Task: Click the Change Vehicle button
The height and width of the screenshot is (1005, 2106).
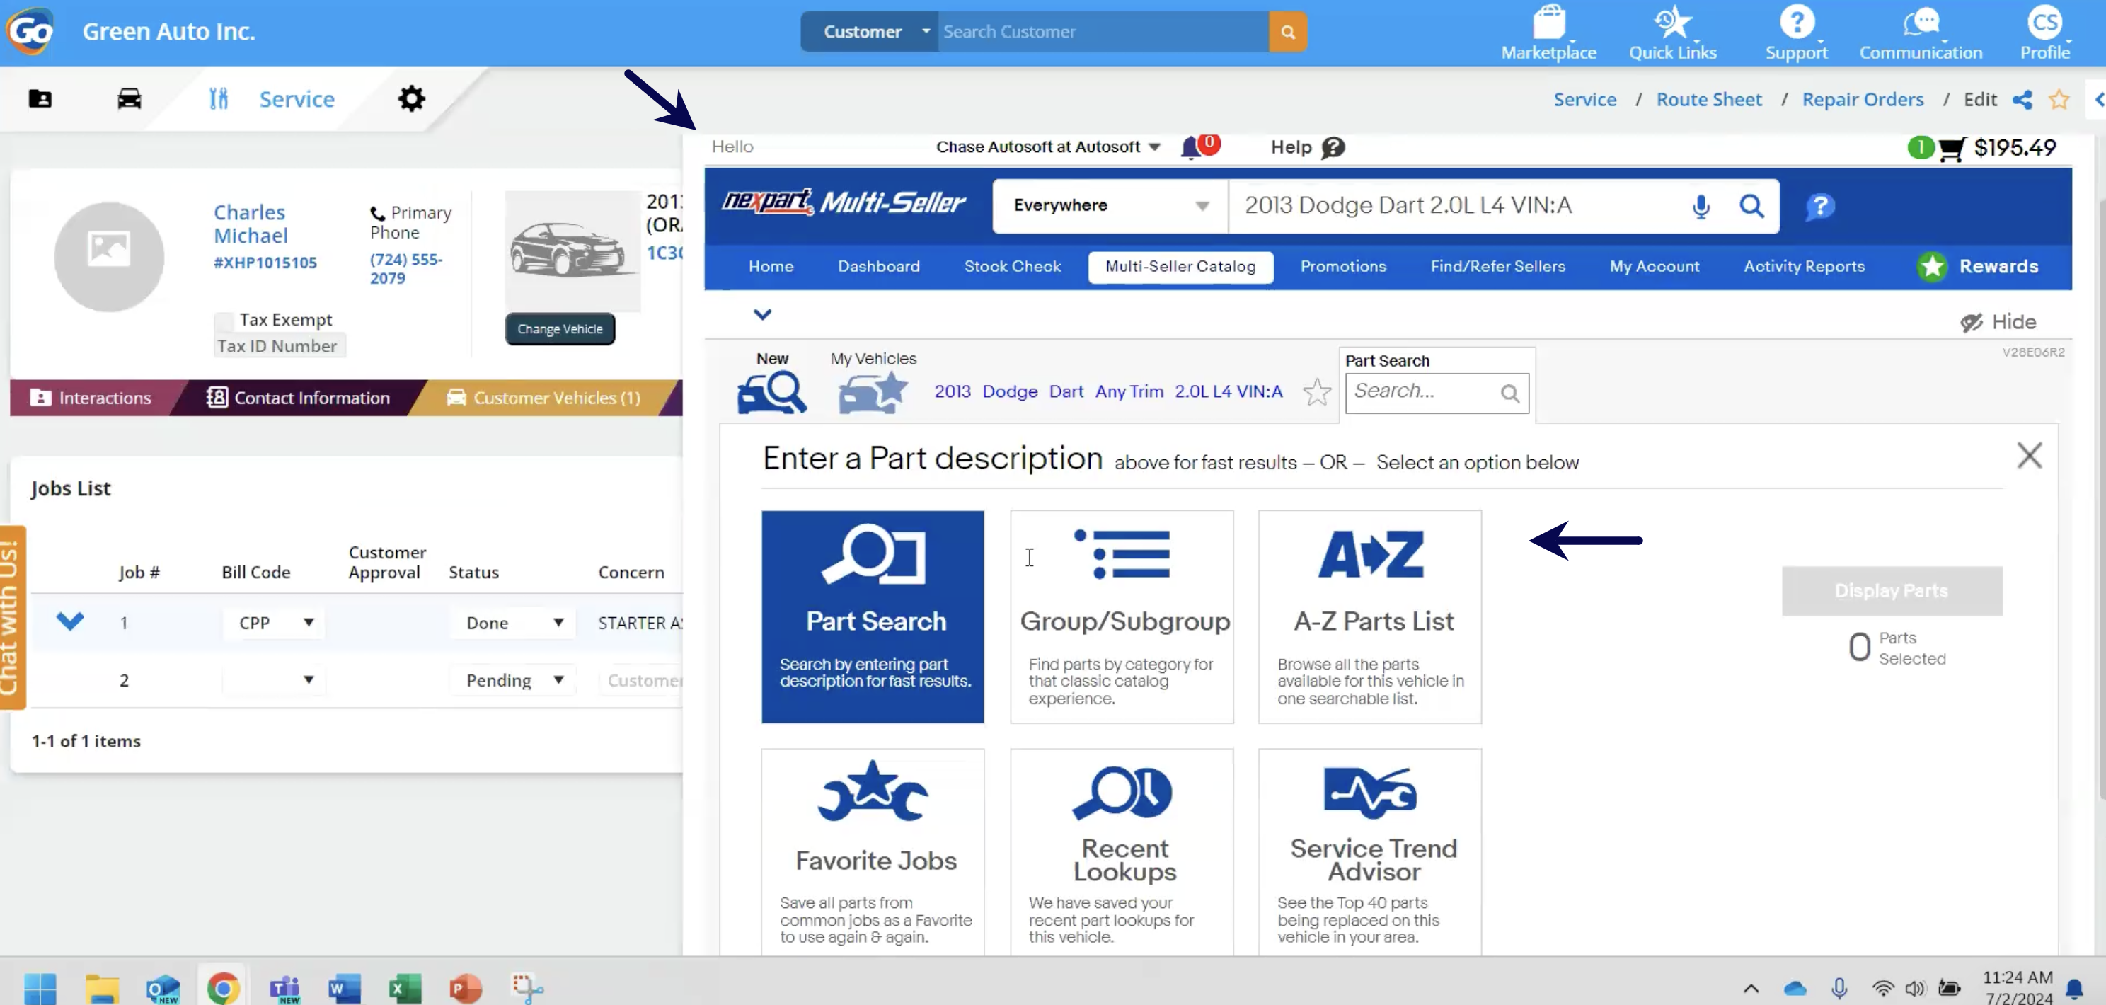Action: point(560,328)
